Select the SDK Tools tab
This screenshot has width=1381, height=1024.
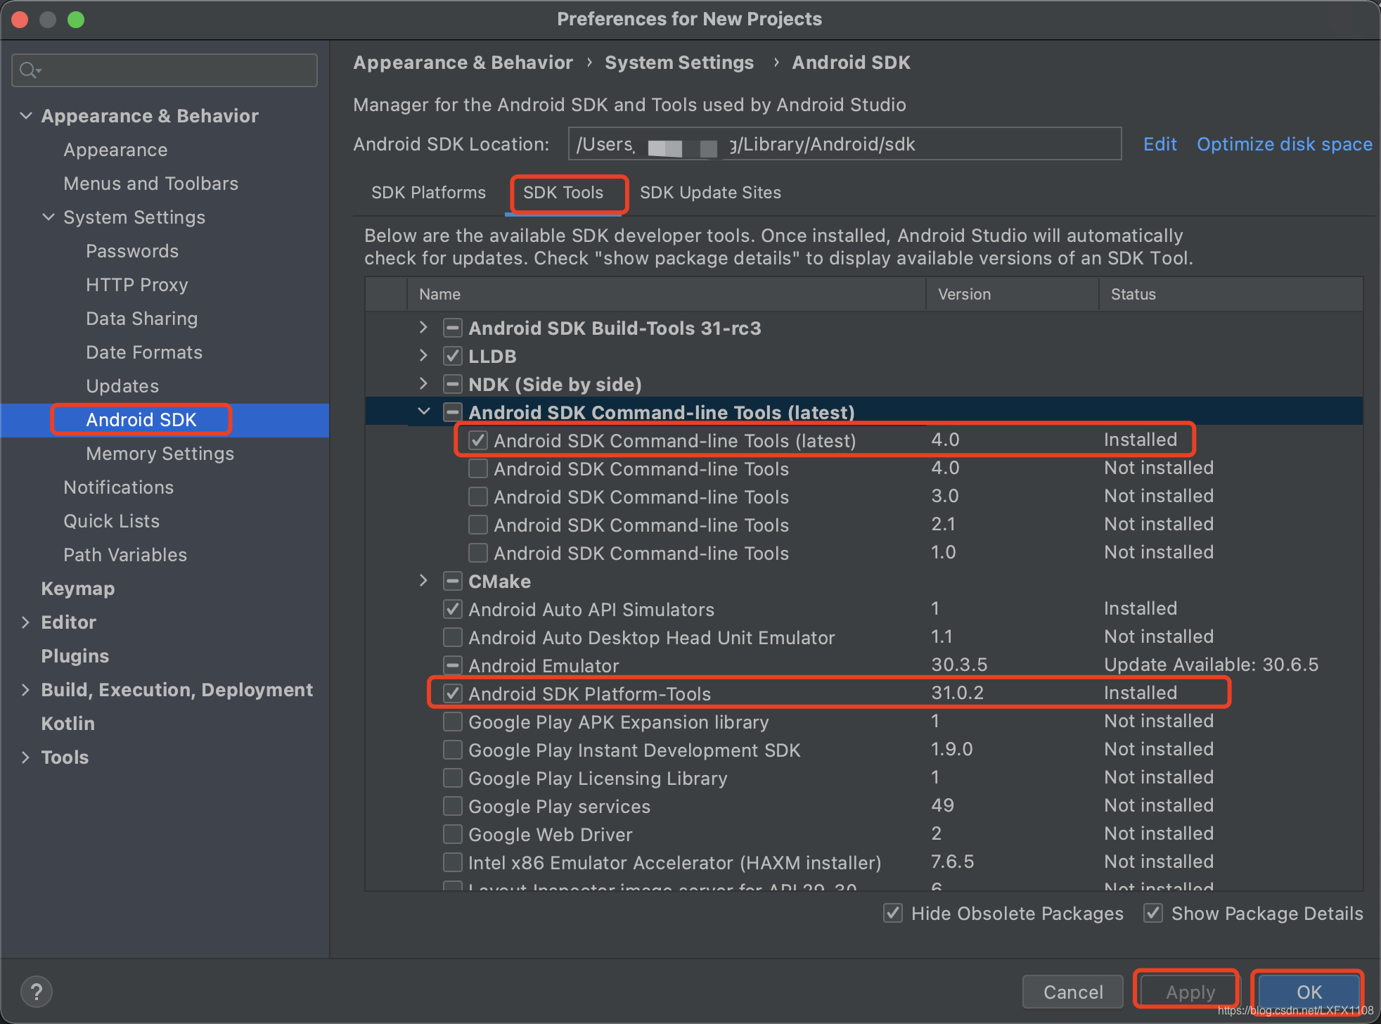pyautogui.click(x=563, y=193)
